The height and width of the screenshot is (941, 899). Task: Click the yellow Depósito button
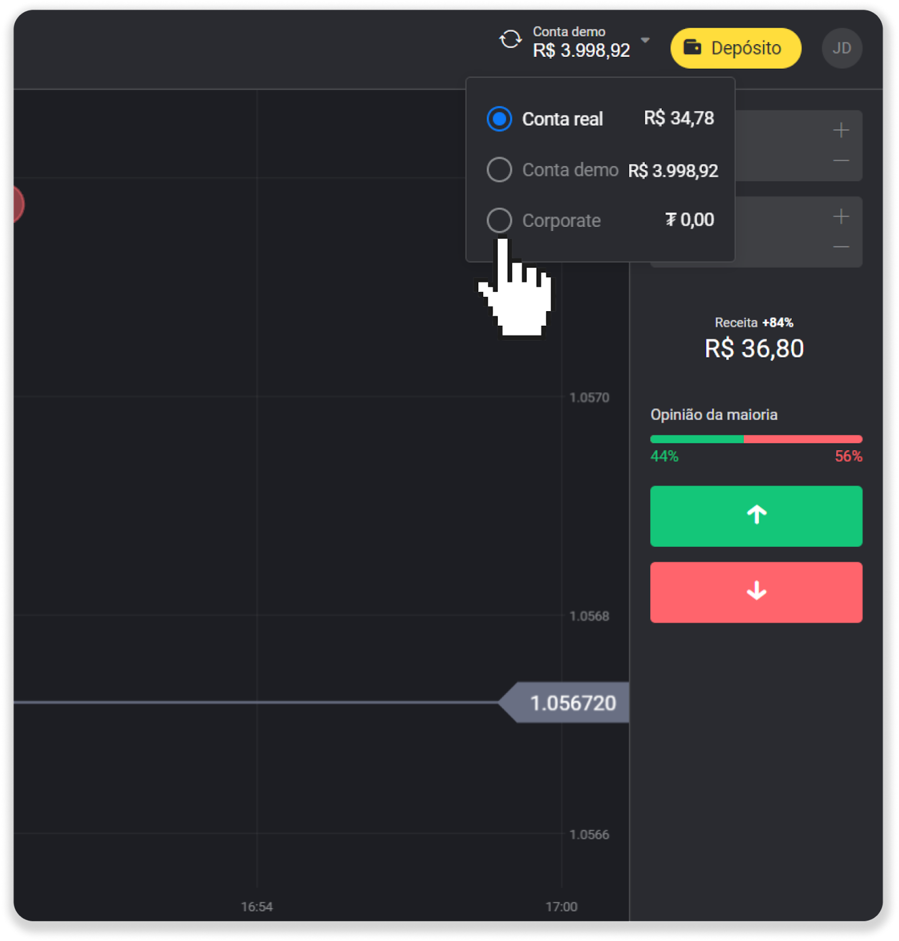(x=736, y=48)
